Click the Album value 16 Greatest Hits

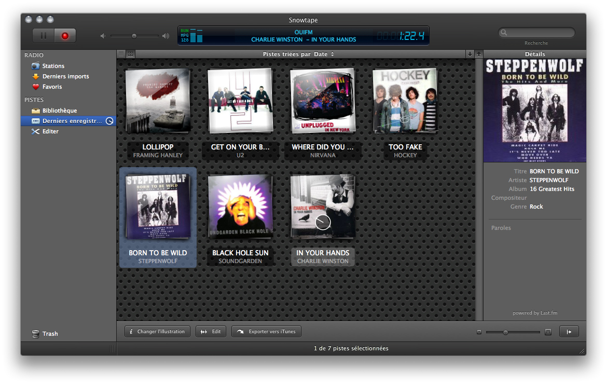(x=551, y=189)
